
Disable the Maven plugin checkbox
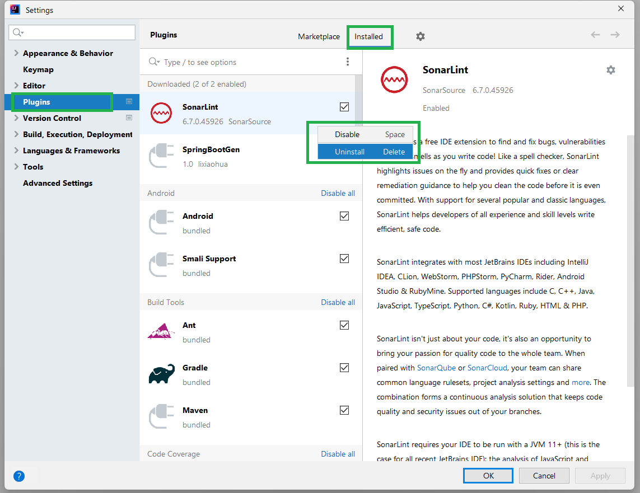click(x=344, y=410)
